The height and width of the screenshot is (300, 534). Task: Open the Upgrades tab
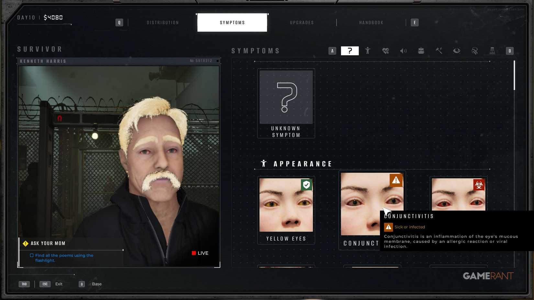[302, 23]
